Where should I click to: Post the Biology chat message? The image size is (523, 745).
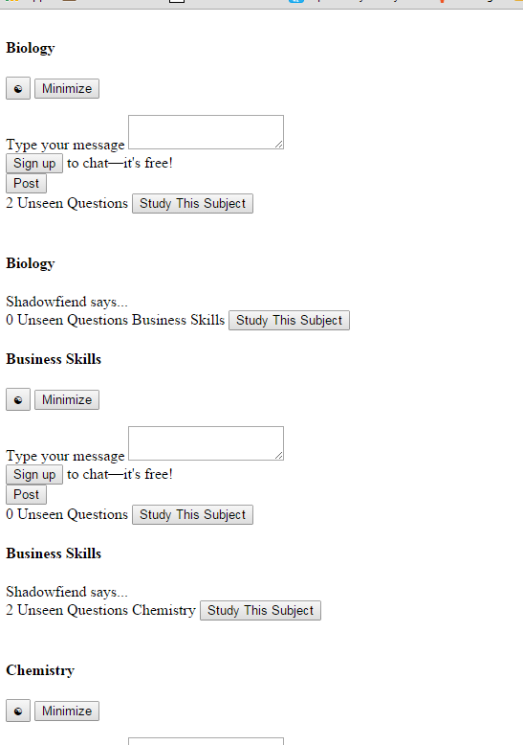(x=26, y=184)
